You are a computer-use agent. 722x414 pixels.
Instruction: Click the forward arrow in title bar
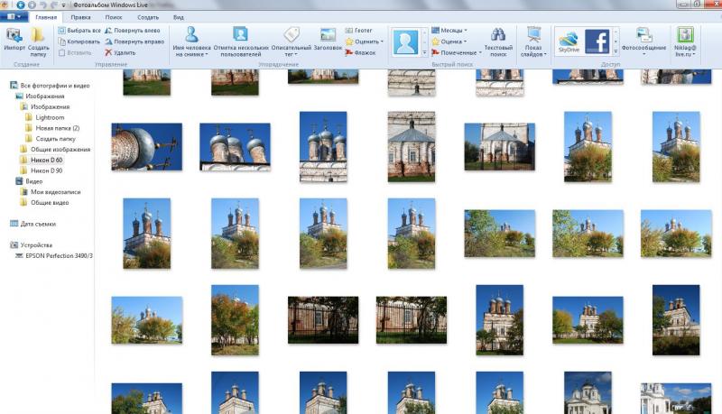(32, 5)
